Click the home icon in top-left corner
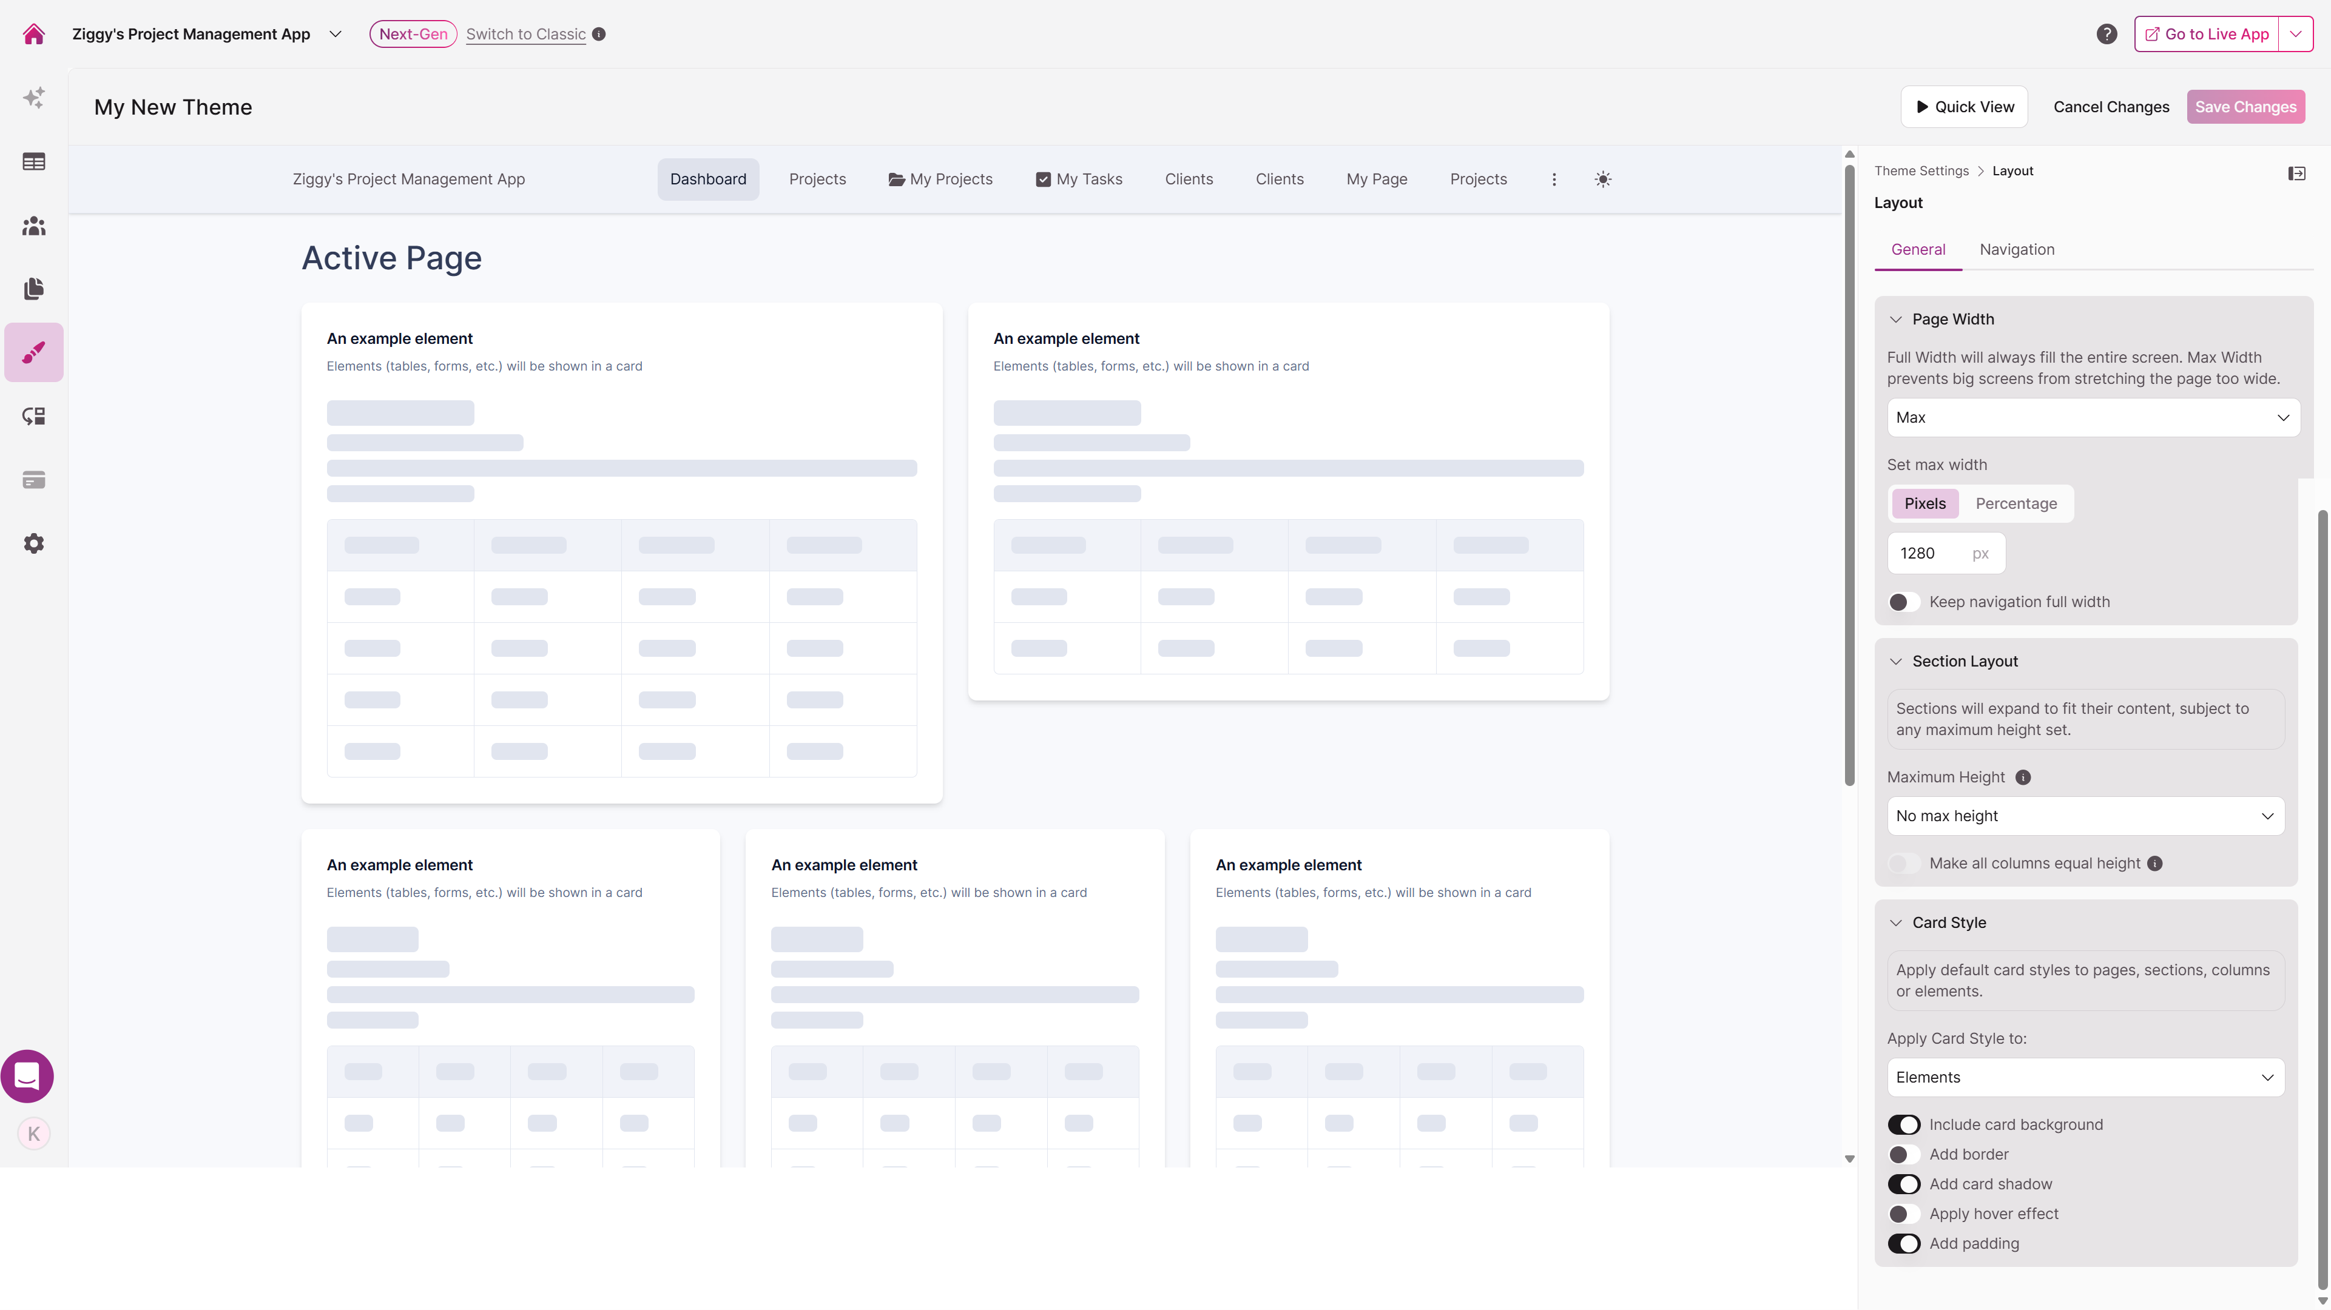 (33, 35)
